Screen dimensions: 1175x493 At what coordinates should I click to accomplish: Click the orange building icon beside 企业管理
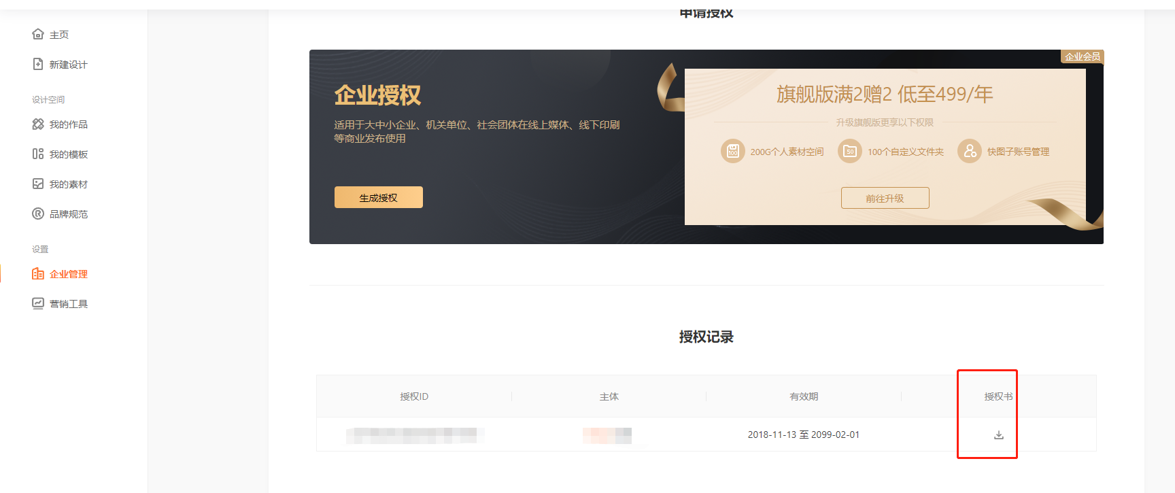(38, 273)
